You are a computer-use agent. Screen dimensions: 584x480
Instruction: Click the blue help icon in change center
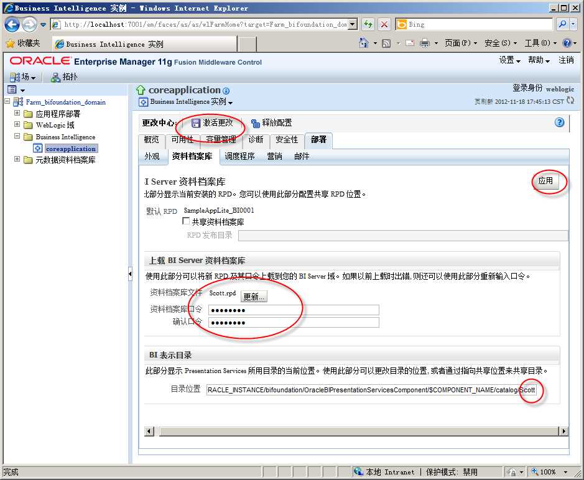[x=559, y=122]
